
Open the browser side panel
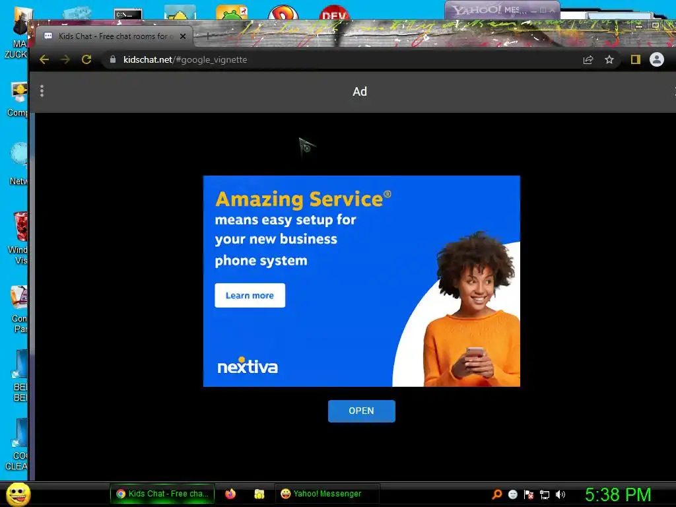[636, 59]
